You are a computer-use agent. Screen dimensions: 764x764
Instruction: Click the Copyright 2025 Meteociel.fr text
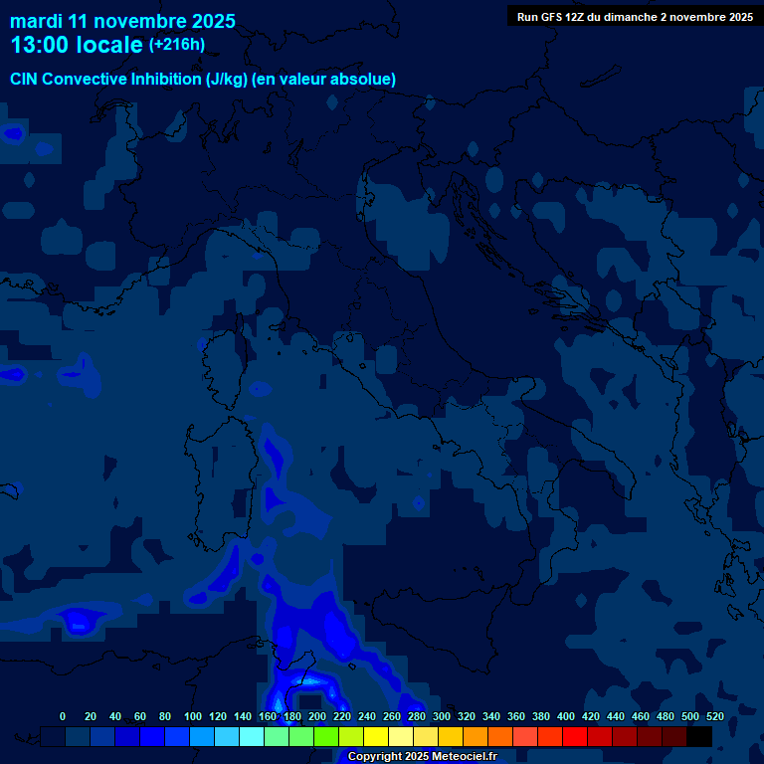pyautogui.click(x=422, y=757)
